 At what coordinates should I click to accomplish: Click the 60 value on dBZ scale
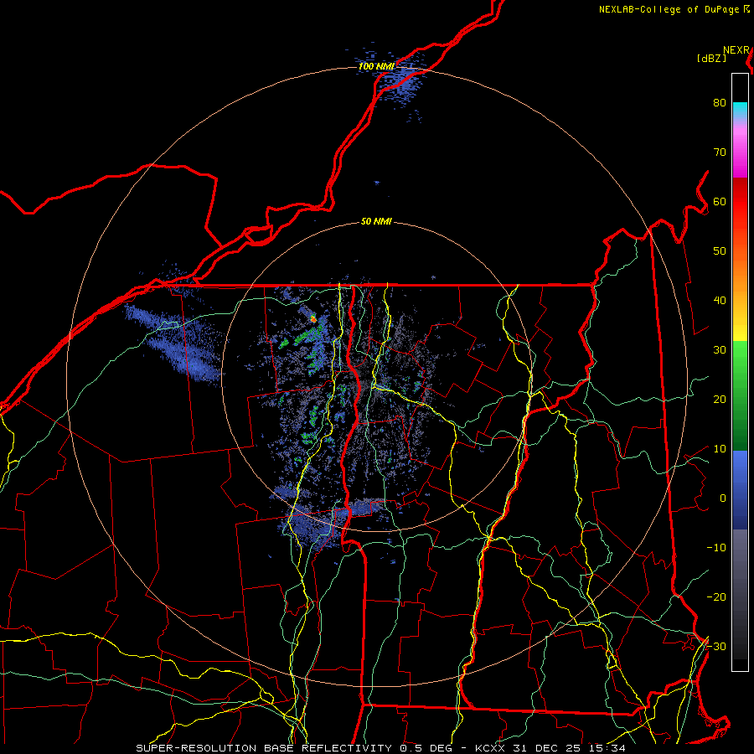(720, 201)
